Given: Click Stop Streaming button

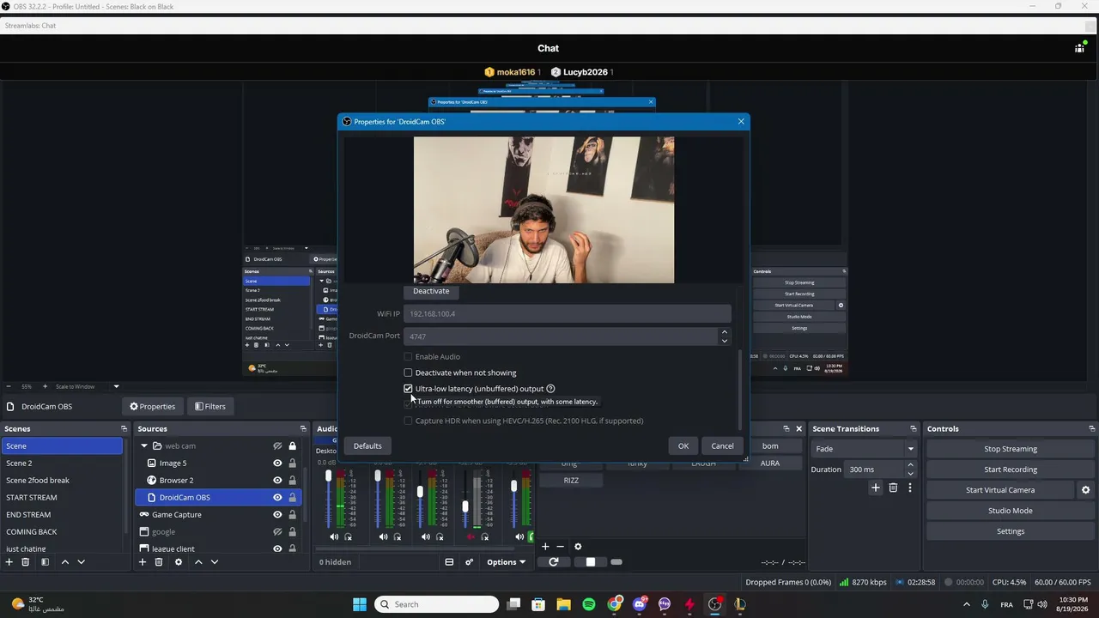Looking at the screenshot, I should 1011,449.
